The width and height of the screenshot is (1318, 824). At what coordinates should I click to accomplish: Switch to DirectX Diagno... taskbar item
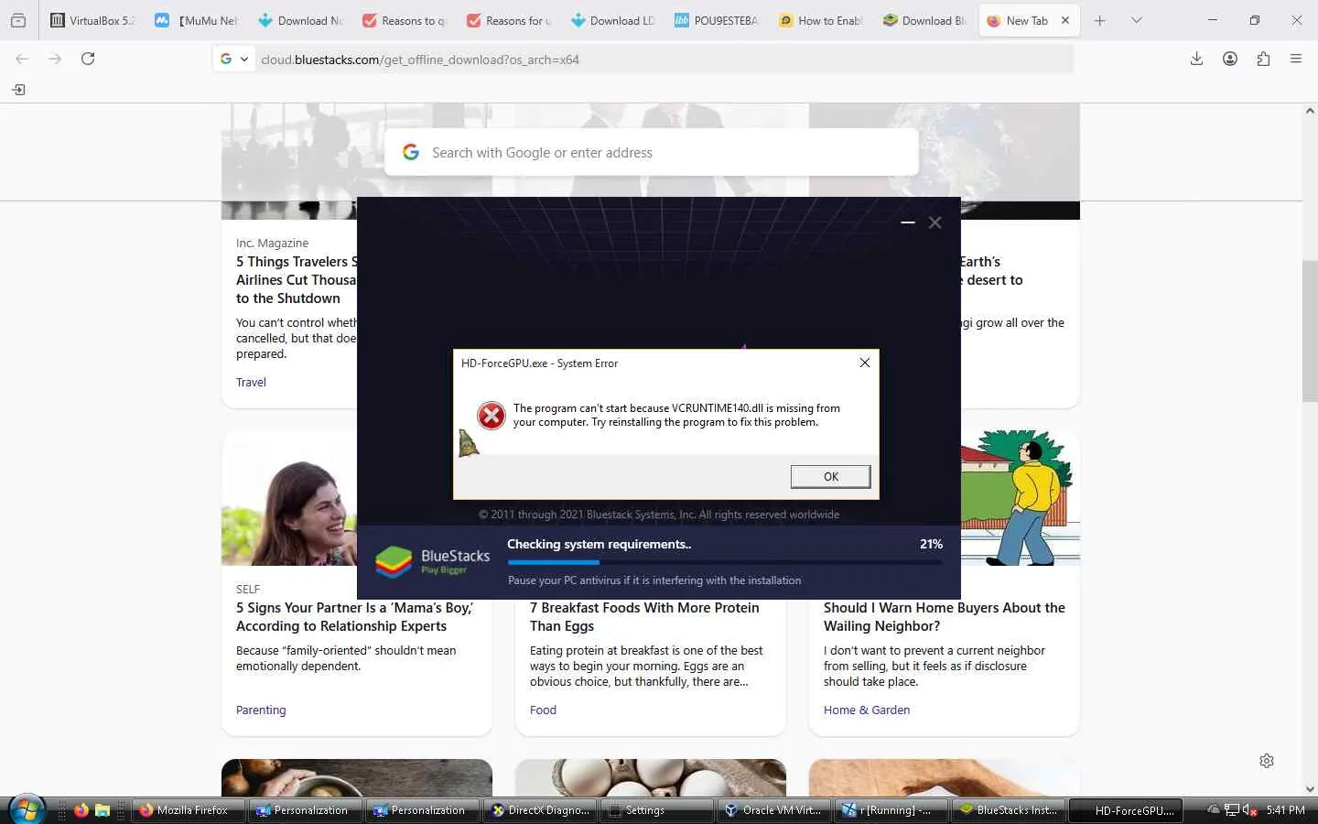point(541,810)
